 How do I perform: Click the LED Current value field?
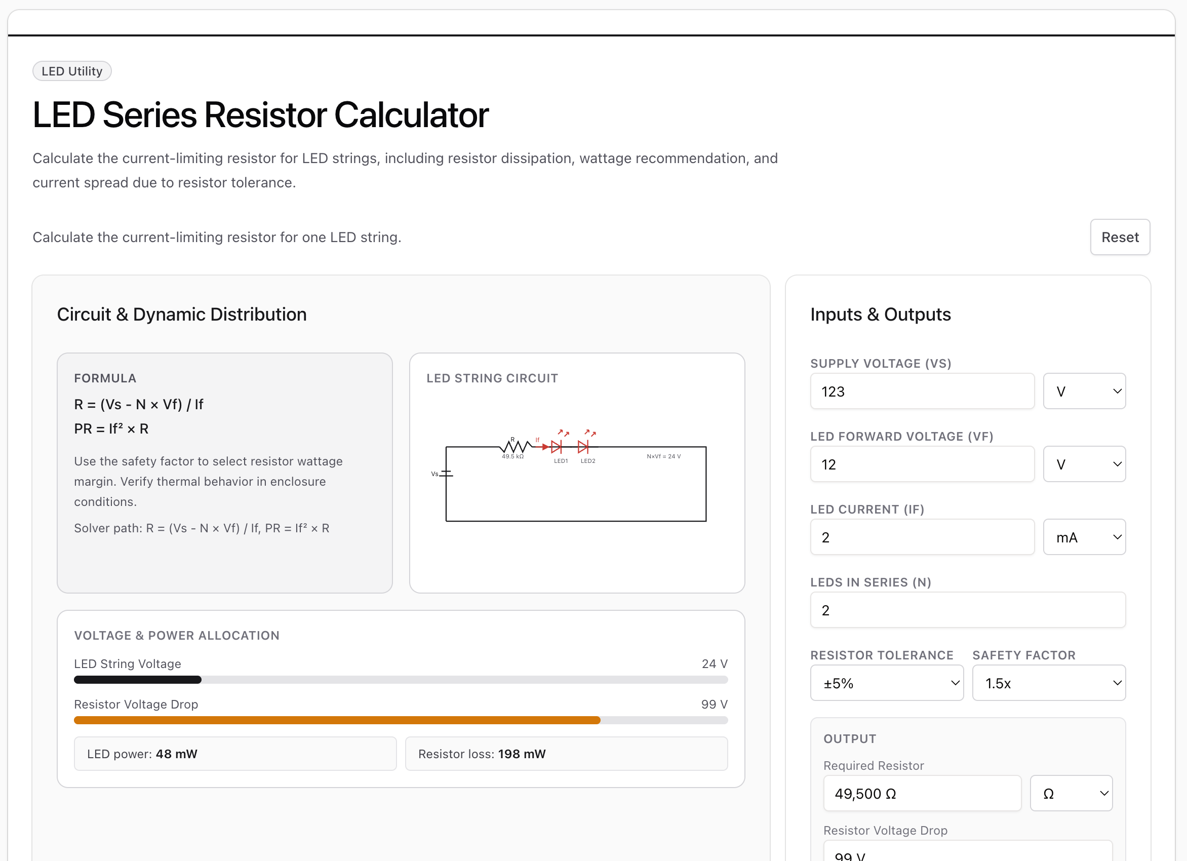922,537
